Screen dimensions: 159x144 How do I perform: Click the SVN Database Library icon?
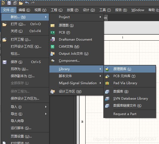tap(107, 99)
